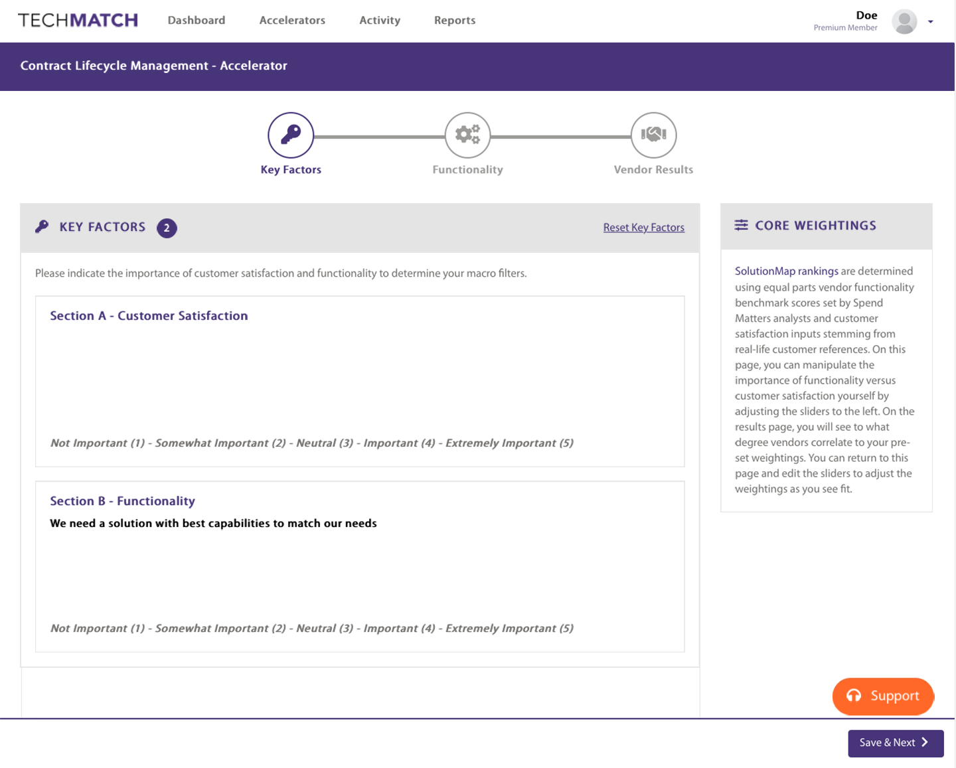Image resolution: width=956 pixels, height=768 pixels.
Task: Click the key icon beside KEY FACTORS
Action: click(42, 227)
